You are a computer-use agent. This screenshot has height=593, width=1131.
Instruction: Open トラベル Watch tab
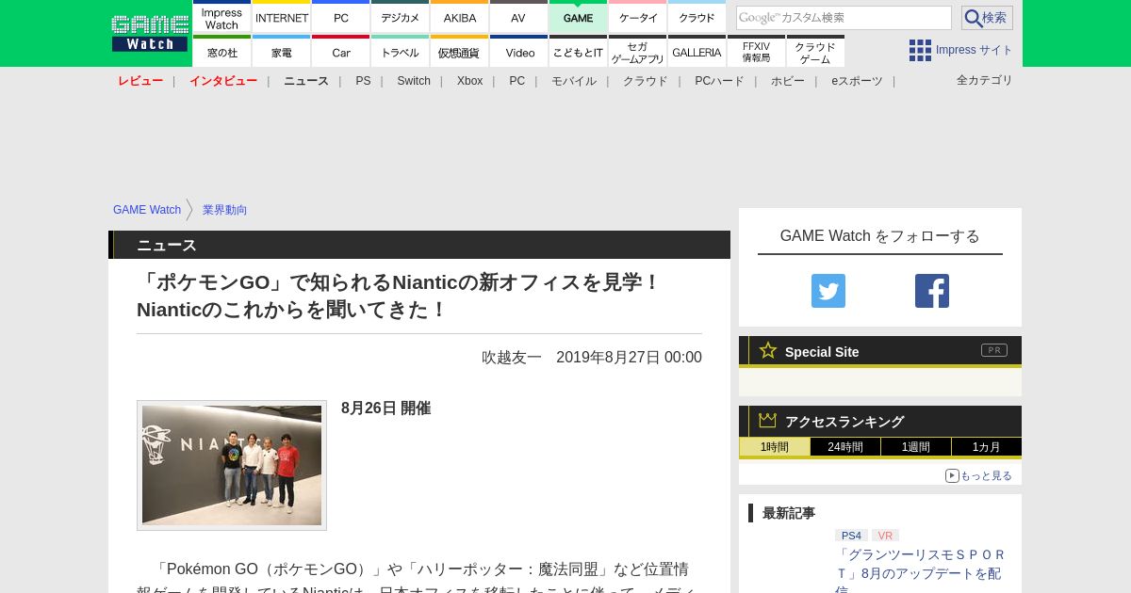pyautogui.click(x=401, y=52)
